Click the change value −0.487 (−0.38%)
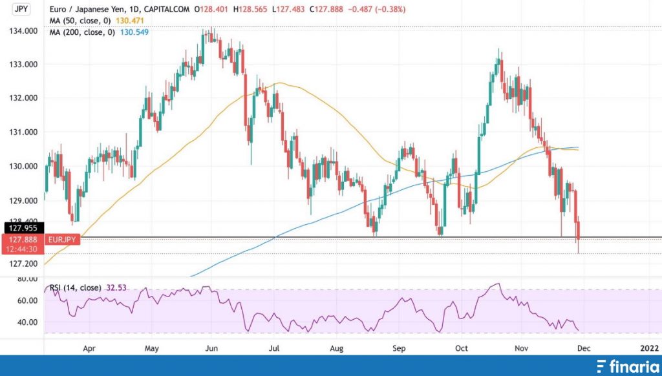This screenshot has width=662, height=376. pyautogui.click(x=377, y=9)
